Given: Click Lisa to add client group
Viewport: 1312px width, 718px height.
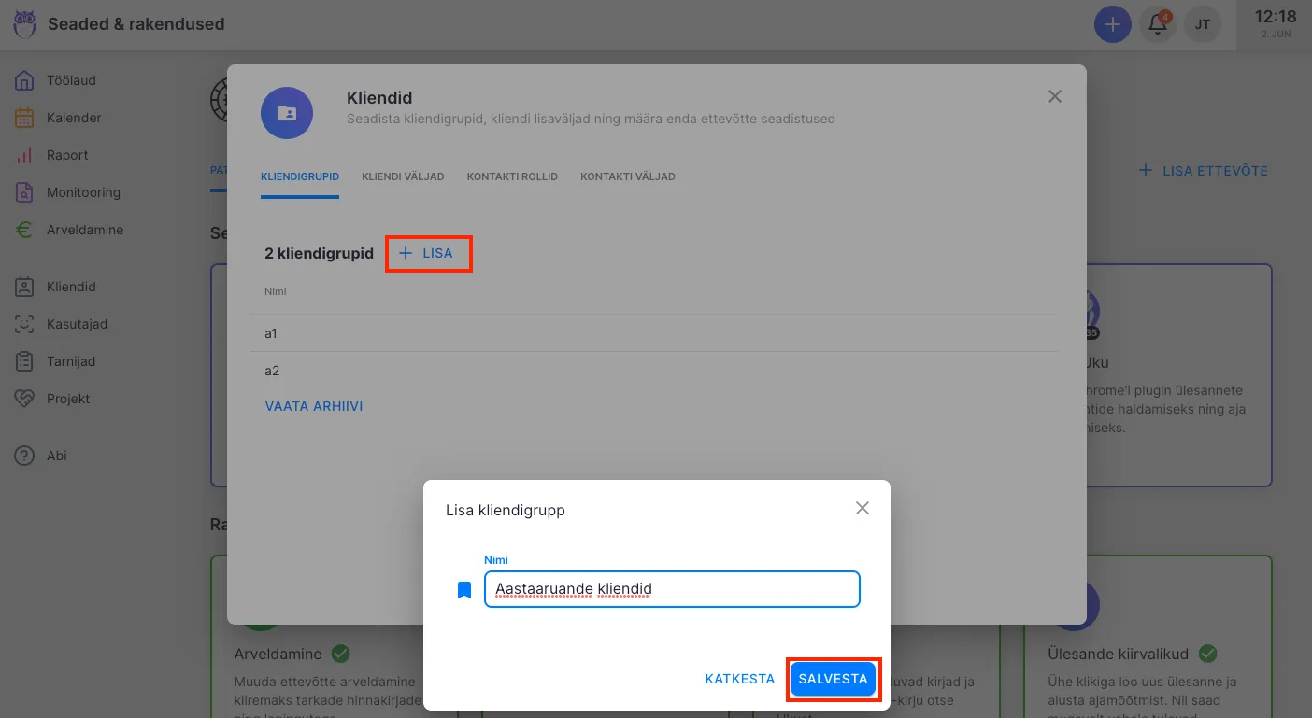Looking at the screenshot, I should pyautogui.click(x=427, y=253).
